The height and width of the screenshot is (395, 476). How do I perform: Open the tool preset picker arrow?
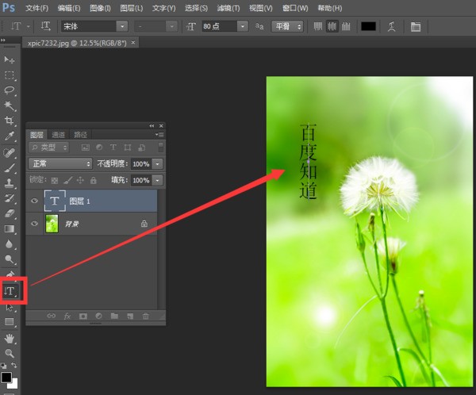click(x=29, y=26)
